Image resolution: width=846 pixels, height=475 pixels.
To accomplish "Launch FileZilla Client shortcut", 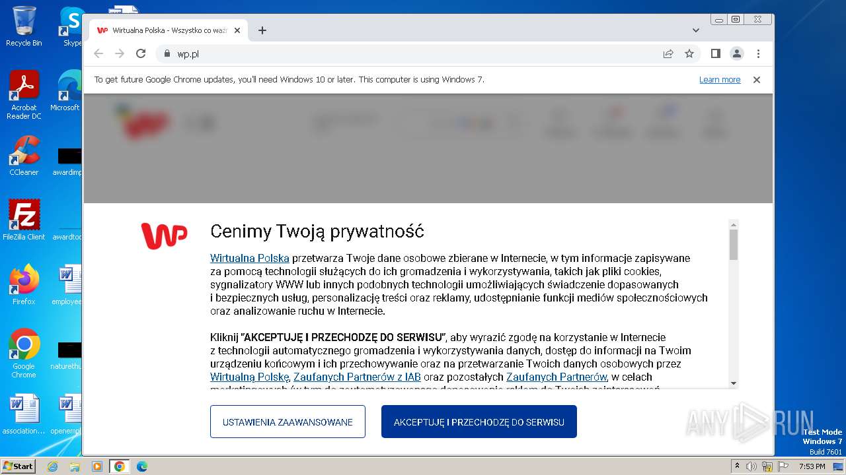I will [24, 220].
